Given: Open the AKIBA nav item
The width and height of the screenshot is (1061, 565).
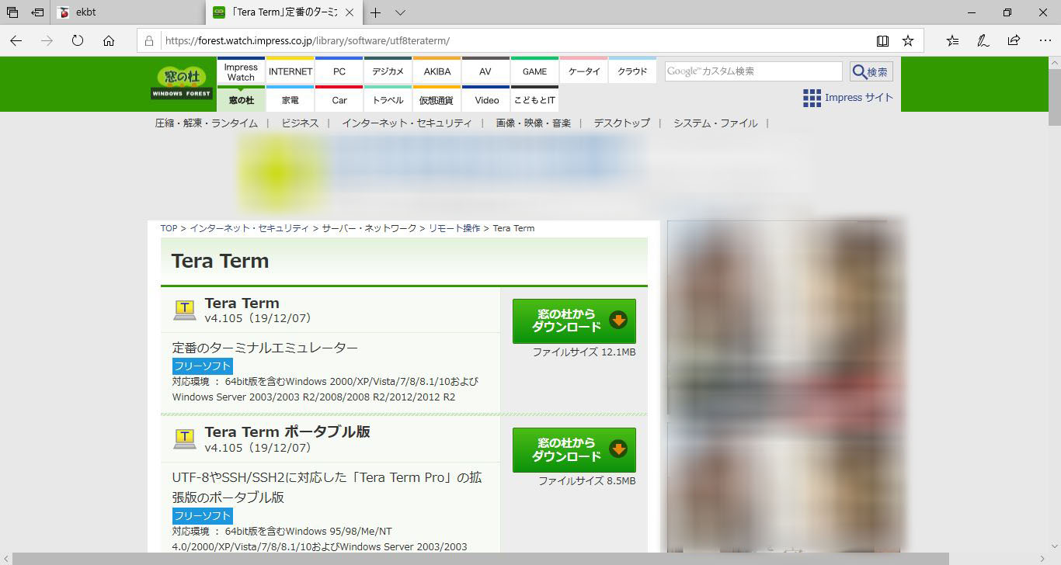Looking at the screenshot, I should tap(437, 71).
